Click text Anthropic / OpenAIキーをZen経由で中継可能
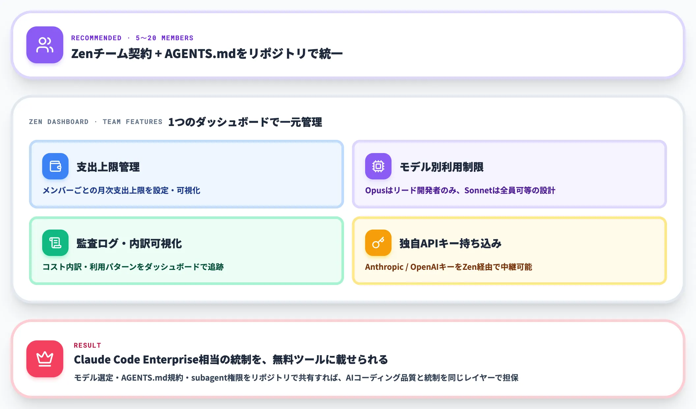The height and width of the screenshot is (409, 696). tap(449, 267)
